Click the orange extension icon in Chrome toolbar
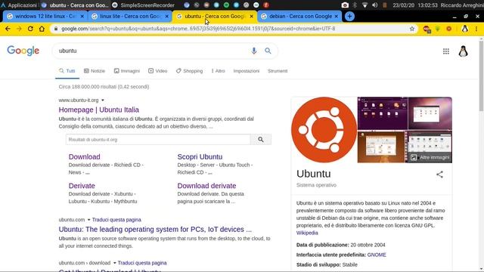Viewport: 484px width, 272px height. [x=448, y=29]
